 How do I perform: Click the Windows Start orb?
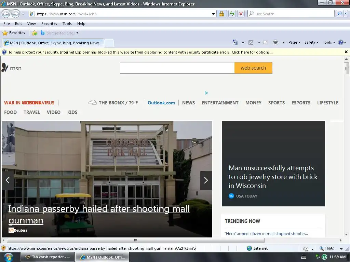[x=9, y=257]
